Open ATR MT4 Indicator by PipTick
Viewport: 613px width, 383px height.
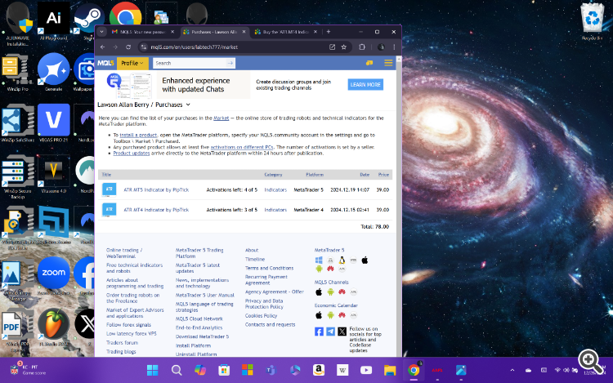(x=156, y=210)
